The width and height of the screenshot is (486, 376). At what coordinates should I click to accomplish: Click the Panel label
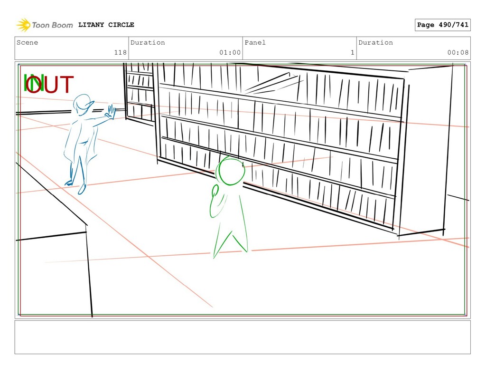pyautogui.click(x=255, y=42)
